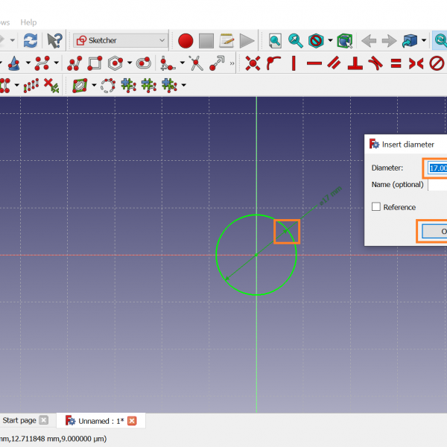This screenshot has width=447, height=447.
Task: Click the Name (optional) input field
Action: (438, 184)
